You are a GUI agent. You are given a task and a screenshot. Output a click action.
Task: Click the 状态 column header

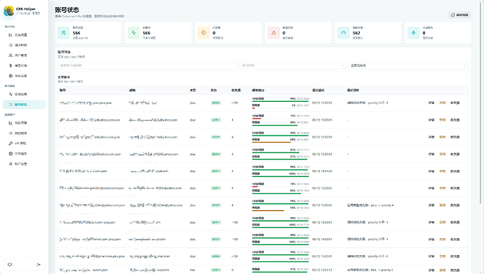click(214, 91)
